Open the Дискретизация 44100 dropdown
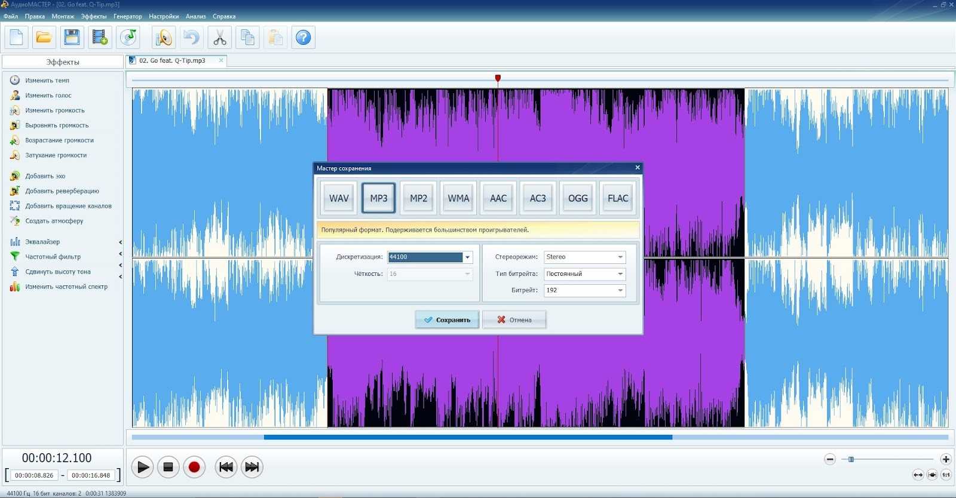This screenshot has width=956, height=498. pyautogui.click(x=467, y=257)
